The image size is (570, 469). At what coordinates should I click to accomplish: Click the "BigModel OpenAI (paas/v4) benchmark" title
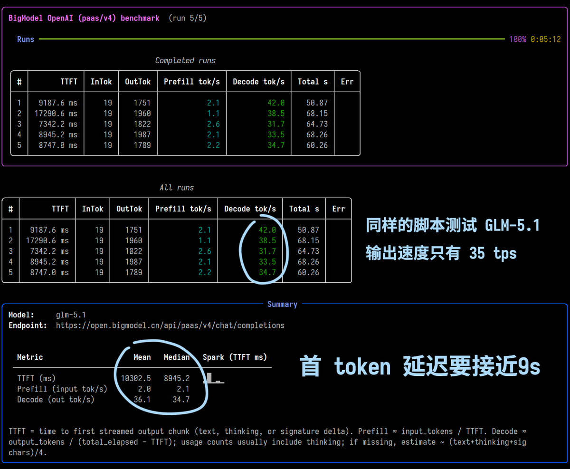(x=84, y=18)
